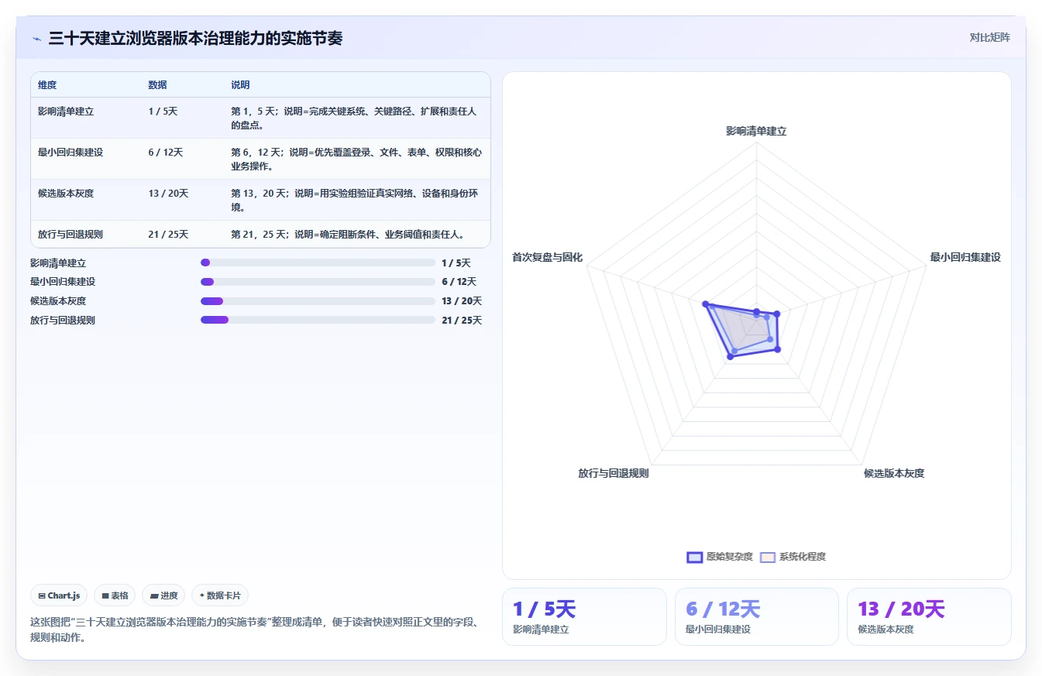
Task: Click progress row label 影响清单建立
Action: (x=58, y=263)
